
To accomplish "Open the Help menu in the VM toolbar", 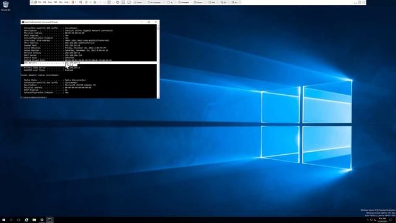I will pyautogui.click(x=66, y=2).
